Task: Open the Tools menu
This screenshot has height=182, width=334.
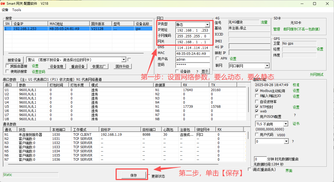Action: (x=17, y=10)
